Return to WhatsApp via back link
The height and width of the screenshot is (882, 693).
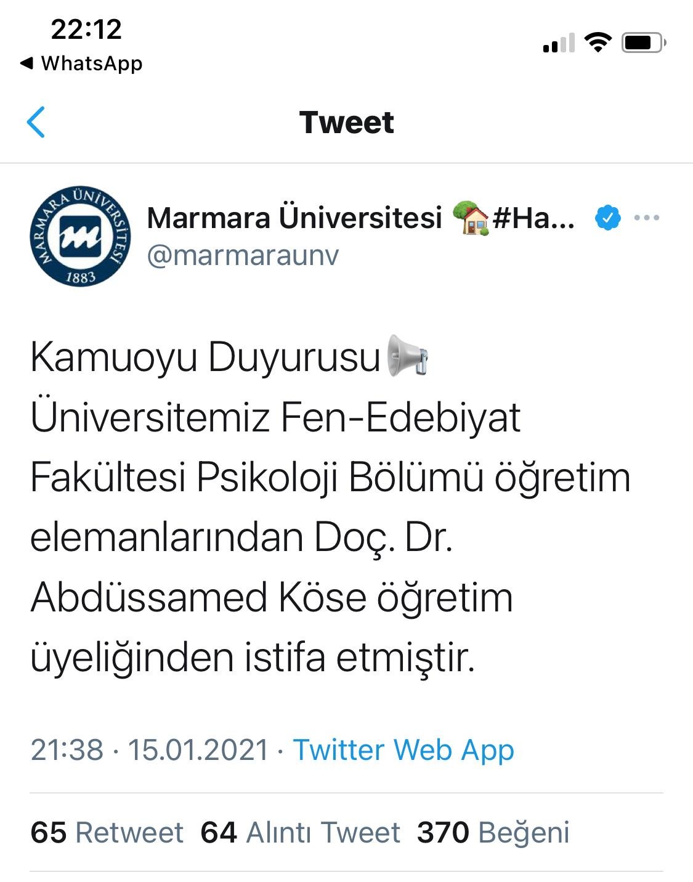81,63
